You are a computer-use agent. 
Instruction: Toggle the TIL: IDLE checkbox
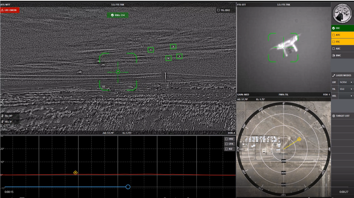(x=218, y=10)
